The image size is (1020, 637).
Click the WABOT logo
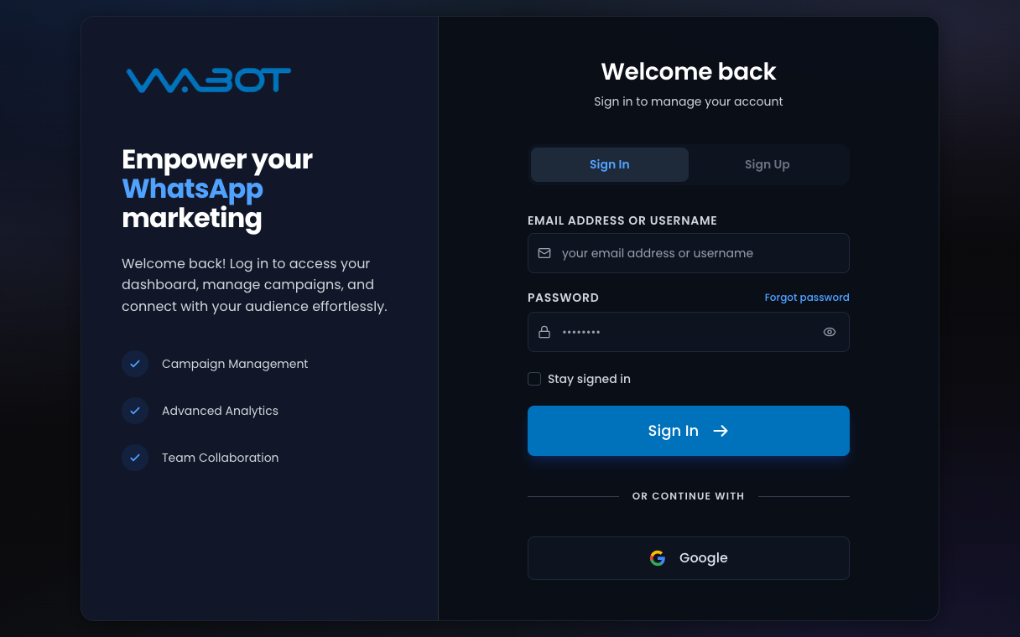click(x=209, y=80)
